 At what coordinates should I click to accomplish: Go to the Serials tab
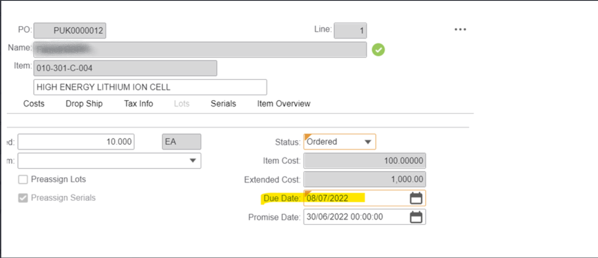click(223, 104)
